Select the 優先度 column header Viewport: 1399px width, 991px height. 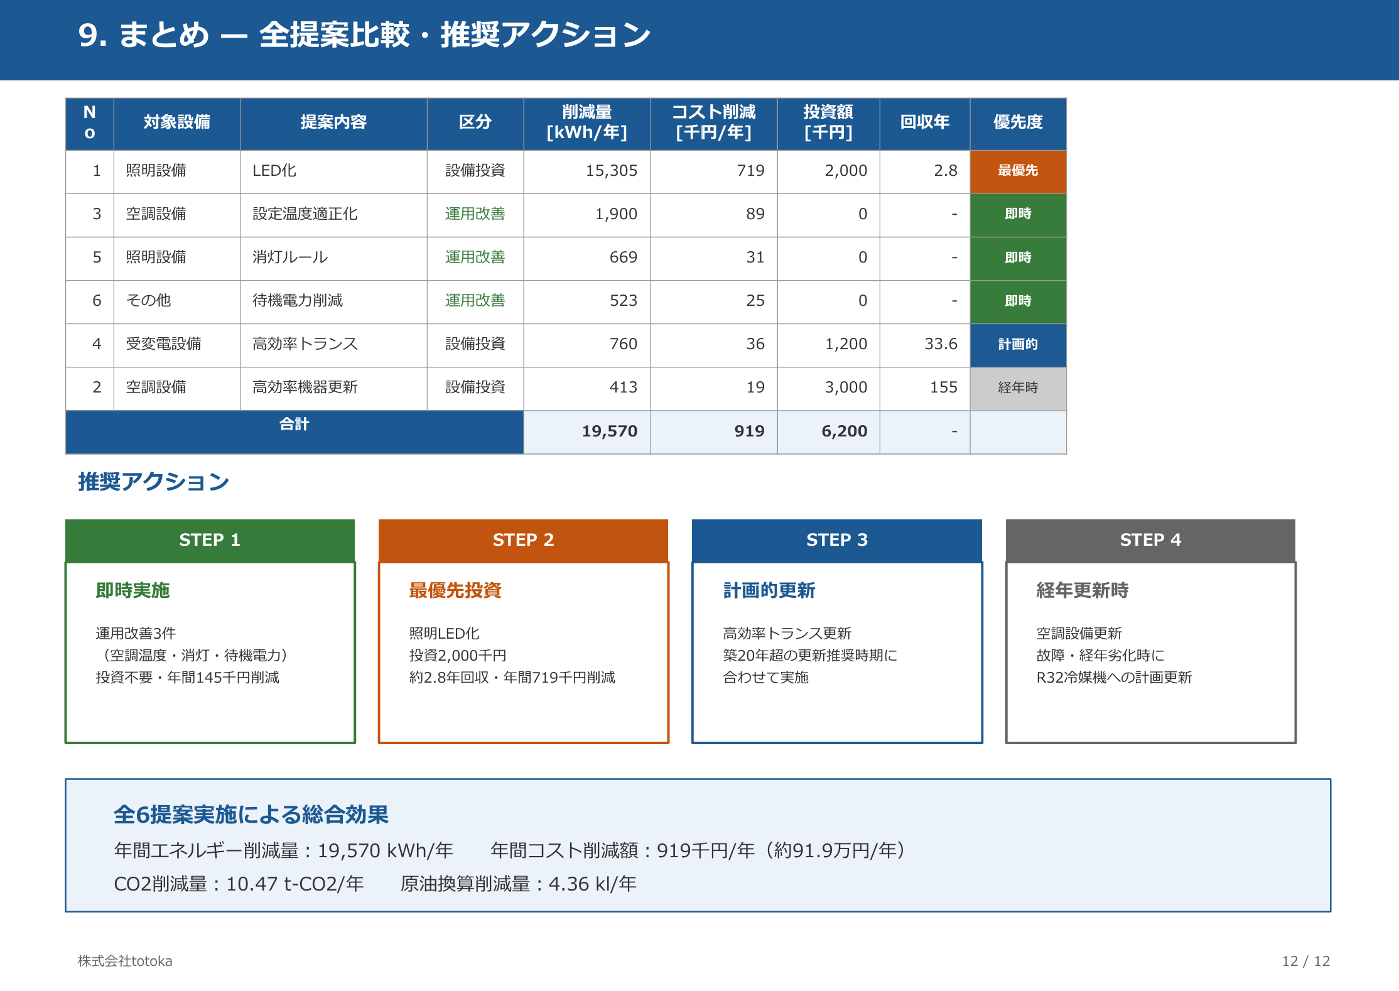1018,122
